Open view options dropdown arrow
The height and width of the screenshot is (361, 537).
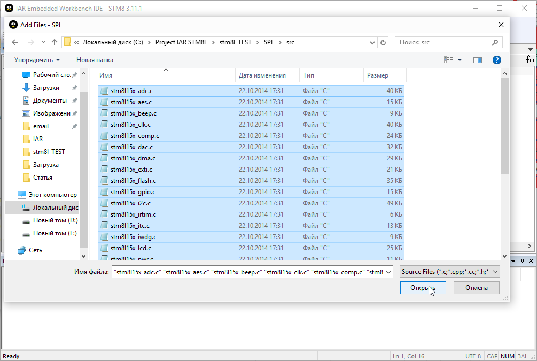click(x=460, y=60)
